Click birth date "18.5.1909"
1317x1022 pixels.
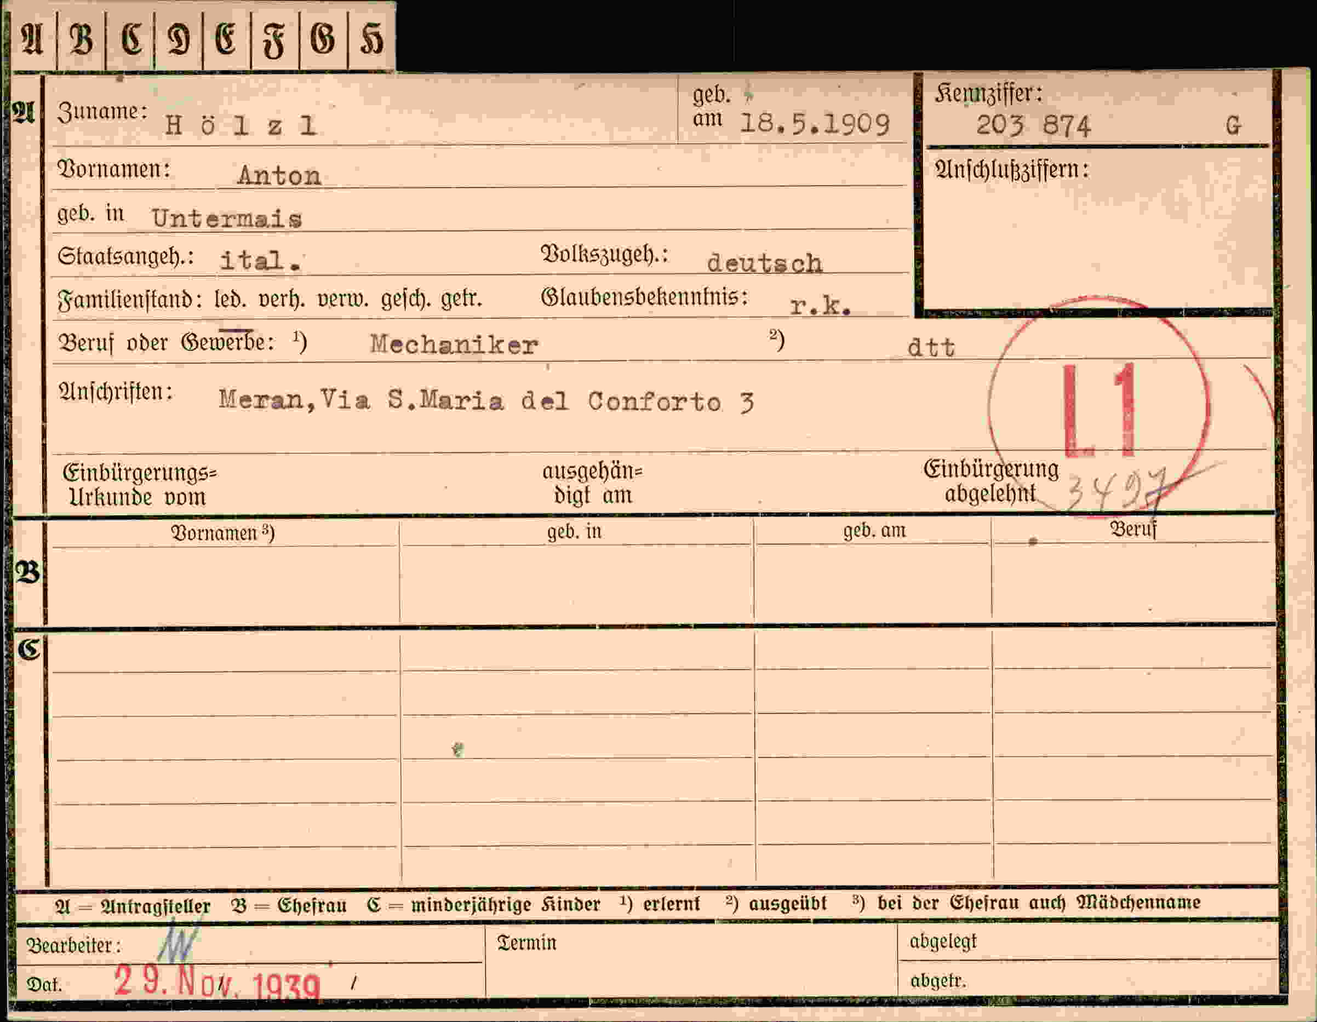815,124
